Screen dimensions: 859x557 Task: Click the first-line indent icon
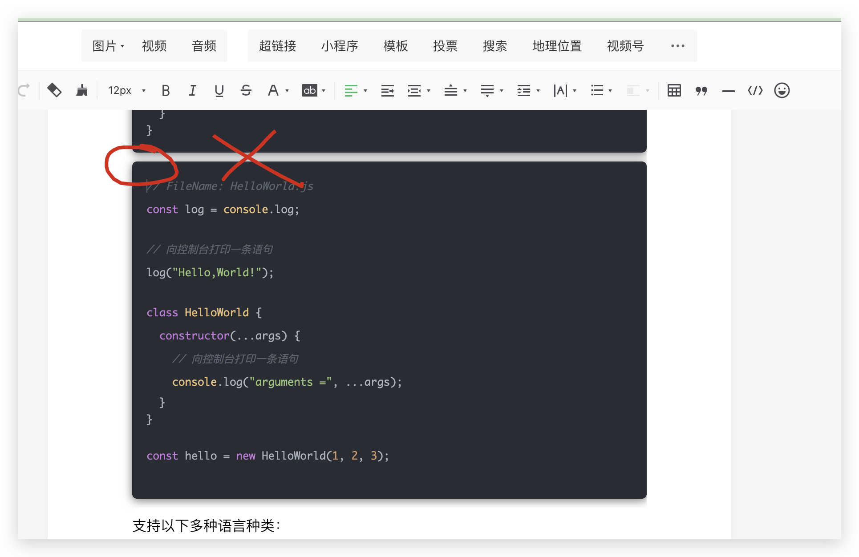coord(414,91)
